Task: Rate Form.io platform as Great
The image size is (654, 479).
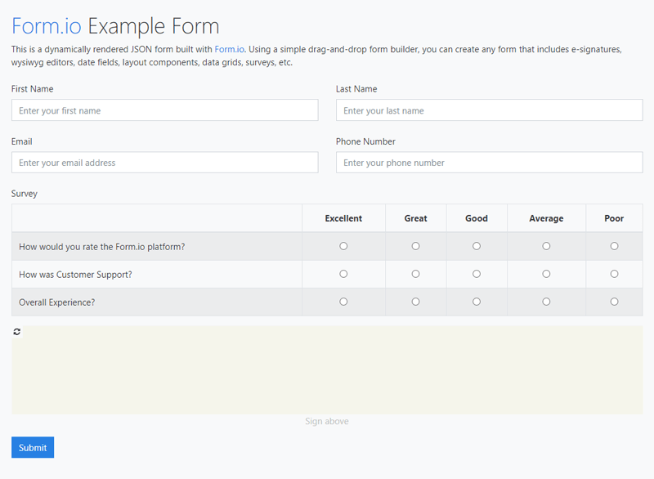Action: pyautogui.click(x=415, y=246)
